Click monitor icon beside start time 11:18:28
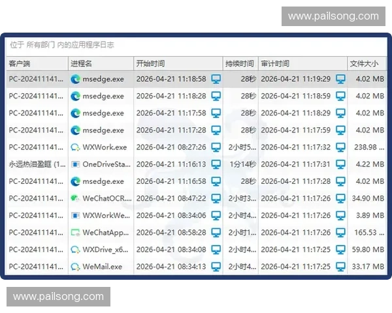 pyautogui.click(x=216, y=96)
